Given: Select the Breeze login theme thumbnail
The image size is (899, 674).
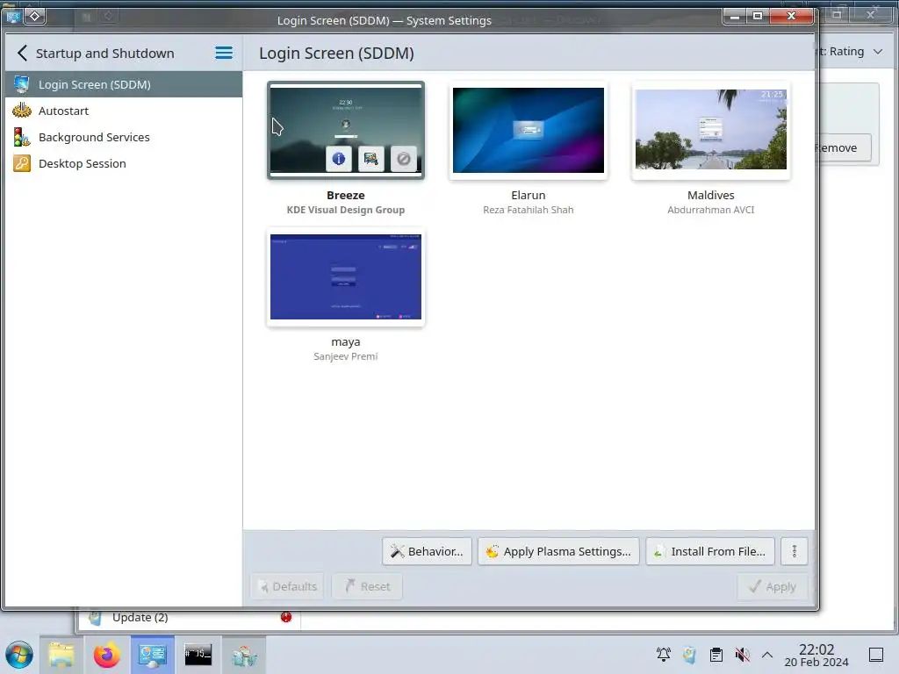Looking at the screenshot, I should click(x=346, y=130).
